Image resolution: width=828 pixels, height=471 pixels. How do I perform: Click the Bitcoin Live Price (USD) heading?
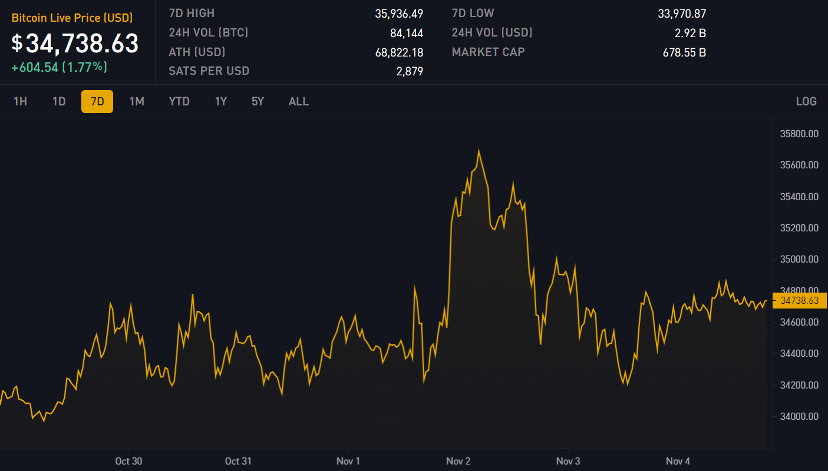pyautogui.click(x=72, y=18)
